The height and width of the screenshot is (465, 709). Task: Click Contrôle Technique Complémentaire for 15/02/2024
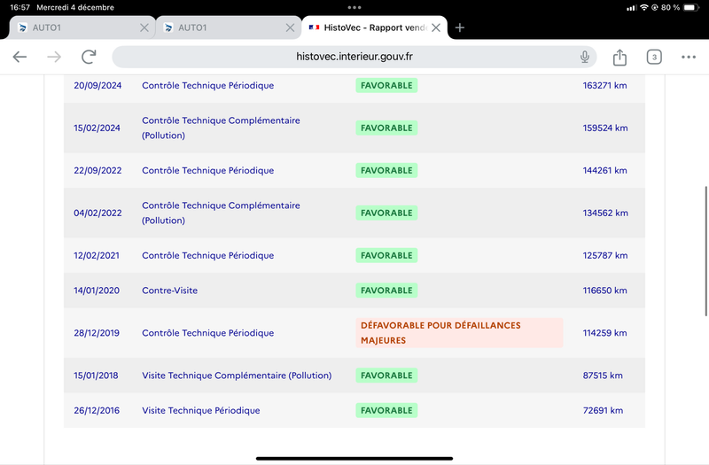[x=221, y=128]
